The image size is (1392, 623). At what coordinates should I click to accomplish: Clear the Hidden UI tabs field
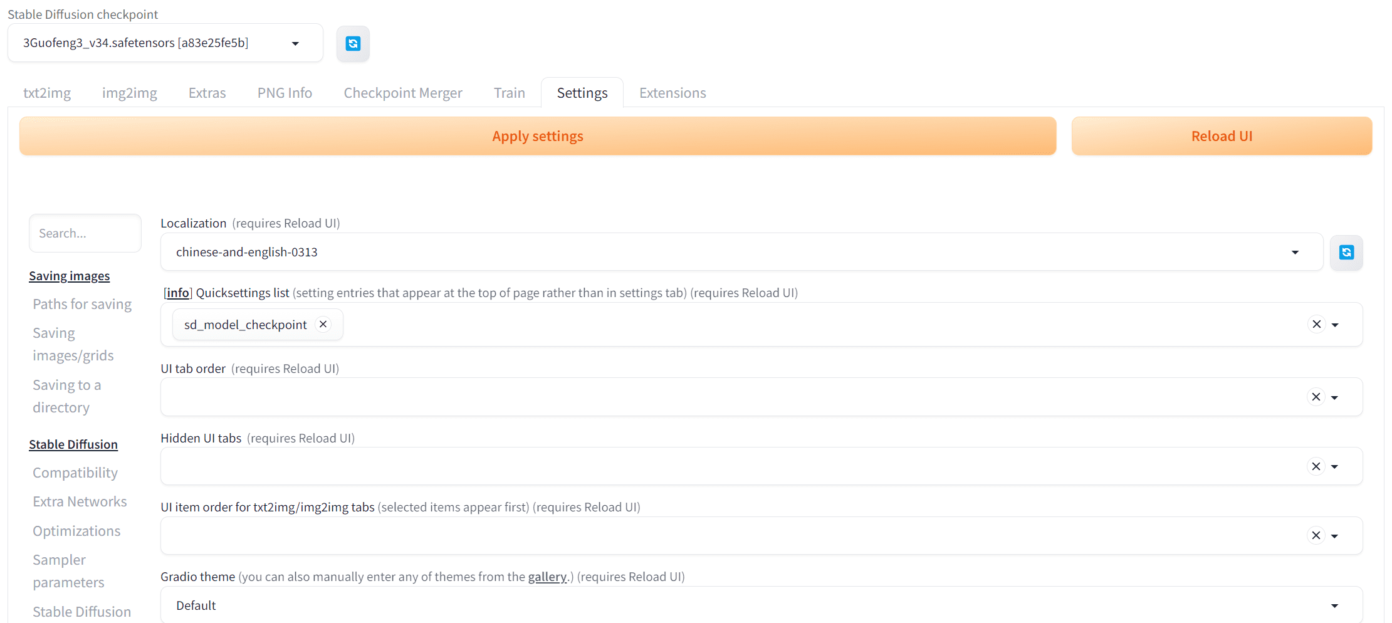click(1316, 466)
